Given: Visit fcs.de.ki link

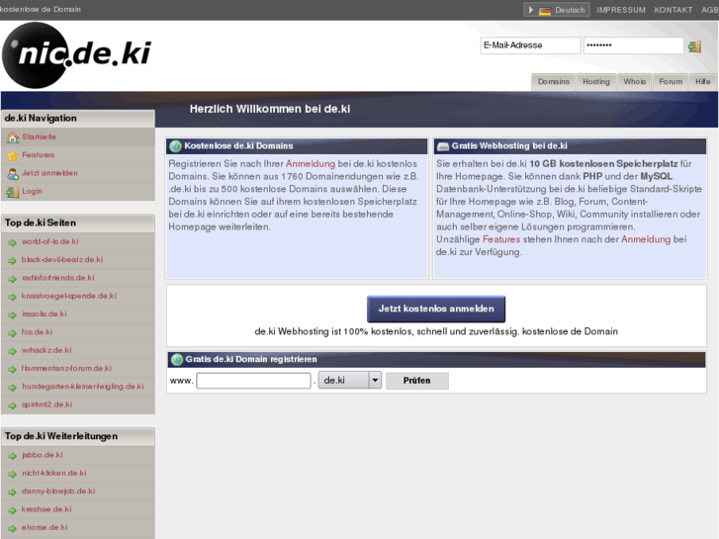Looking at the screenshot, I should pyautogui.click(x=37, y=332).
